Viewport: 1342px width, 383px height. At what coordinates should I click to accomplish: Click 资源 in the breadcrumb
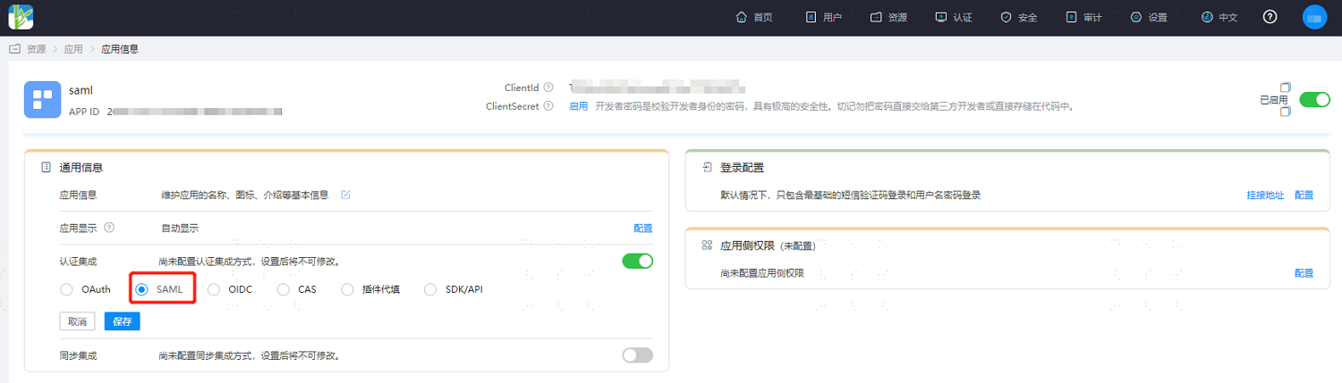(37, 49)
